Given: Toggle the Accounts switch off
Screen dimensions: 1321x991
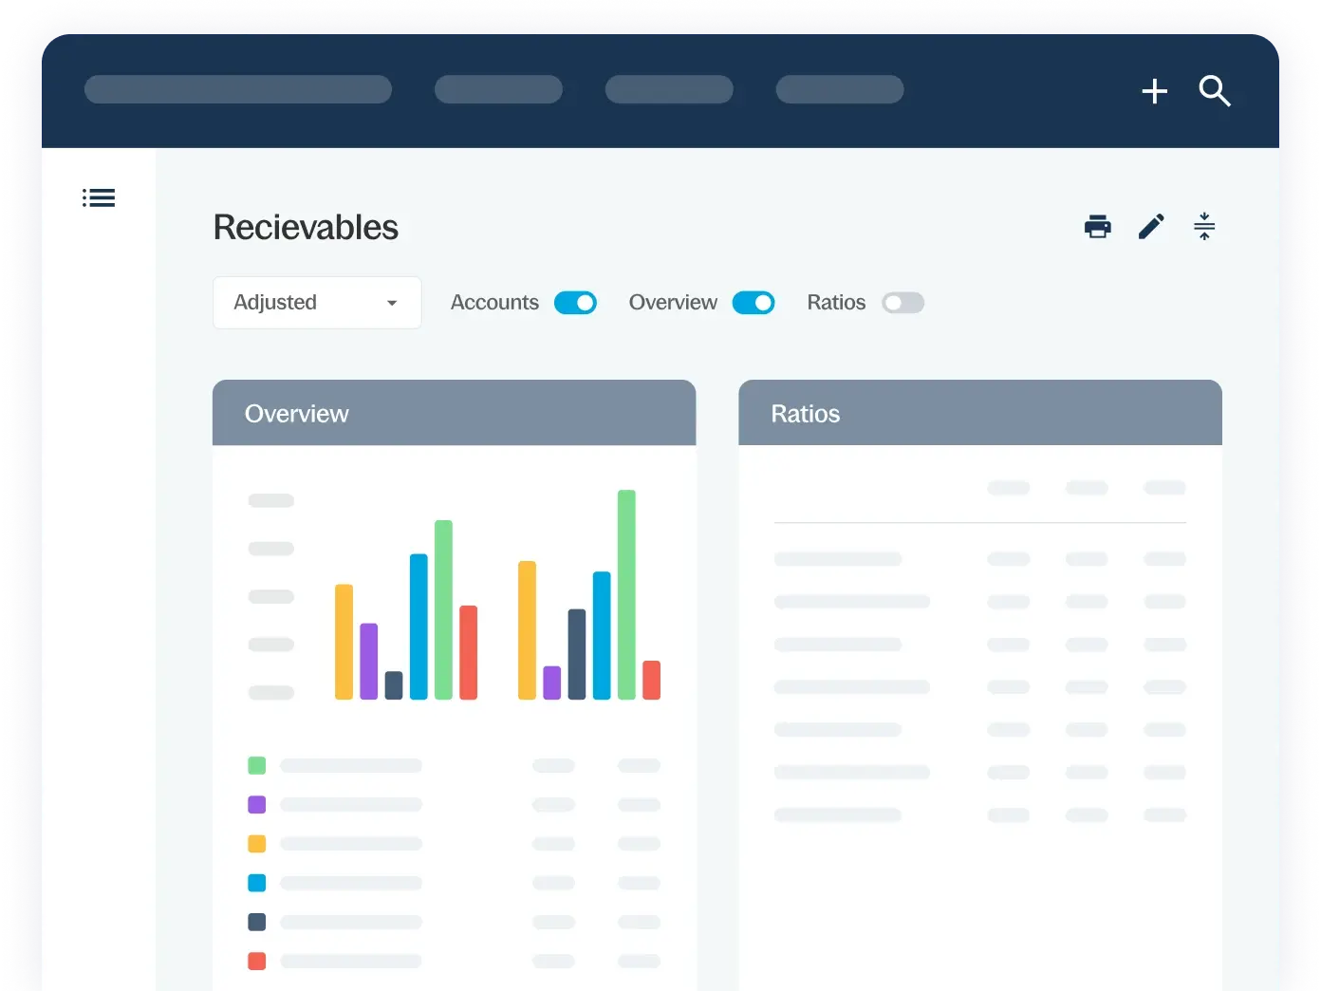Looking at the screenshot, I should [x=575, y=303].
